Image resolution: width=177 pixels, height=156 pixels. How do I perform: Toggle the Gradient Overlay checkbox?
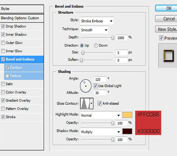click(3, 101)
